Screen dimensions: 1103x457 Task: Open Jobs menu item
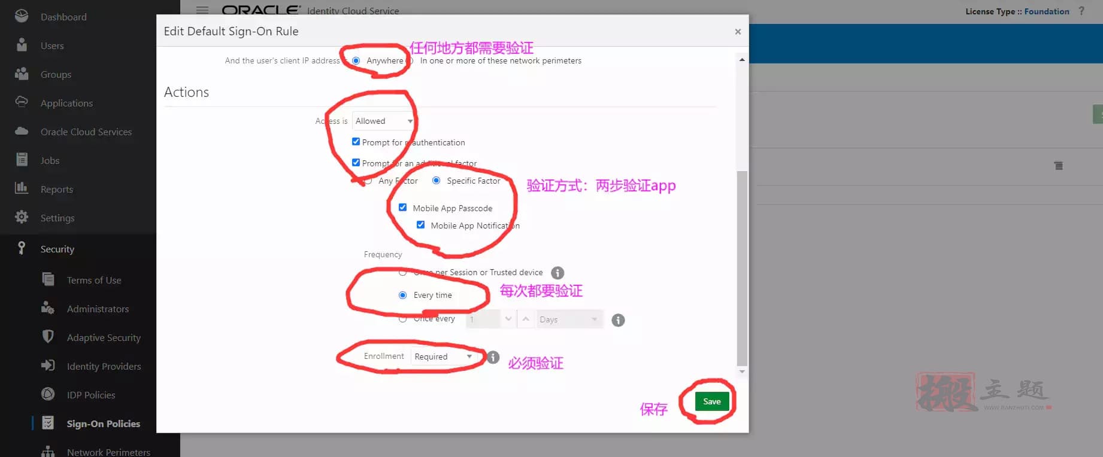[50, 160]
